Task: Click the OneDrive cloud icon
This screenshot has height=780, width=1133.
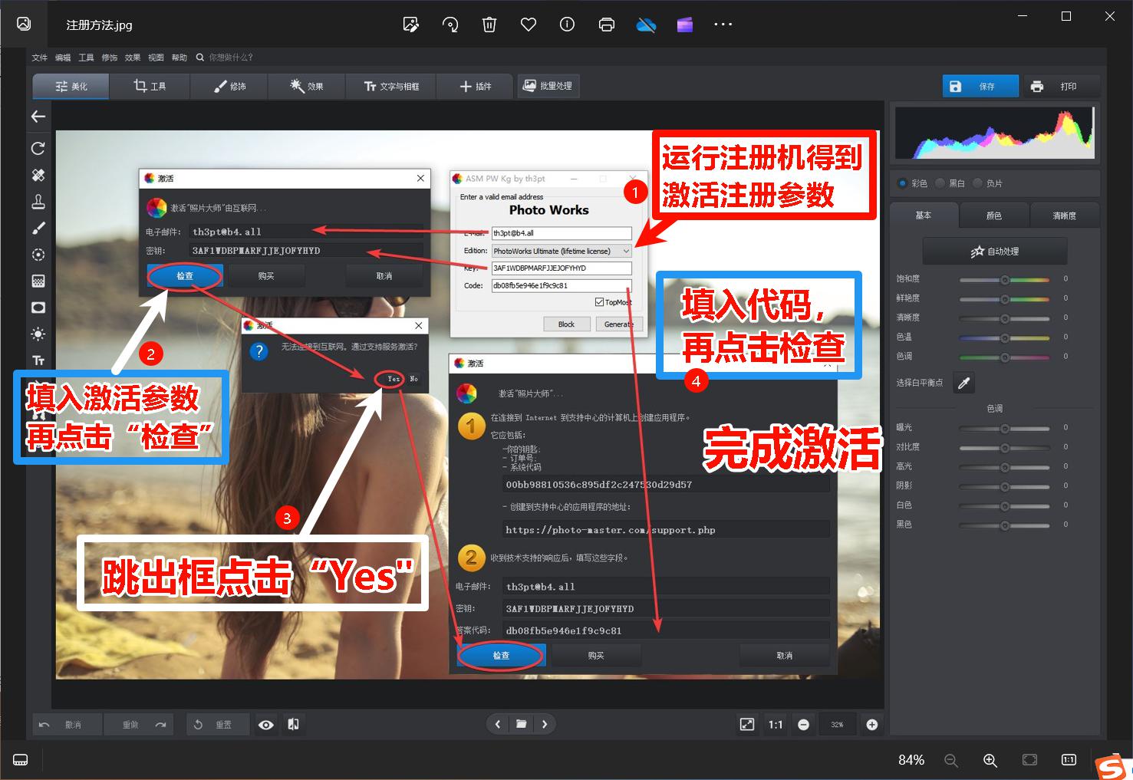Action: tap(646, 25)
